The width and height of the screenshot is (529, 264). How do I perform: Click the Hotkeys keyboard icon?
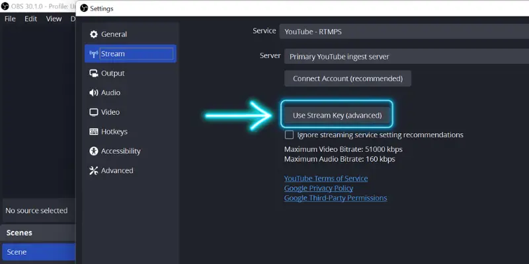(93, 131)
